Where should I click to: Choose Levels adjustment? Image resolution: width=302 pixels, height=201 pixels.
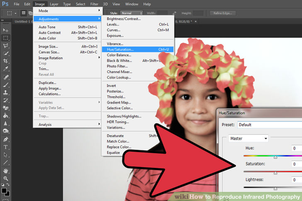point(138,24)
